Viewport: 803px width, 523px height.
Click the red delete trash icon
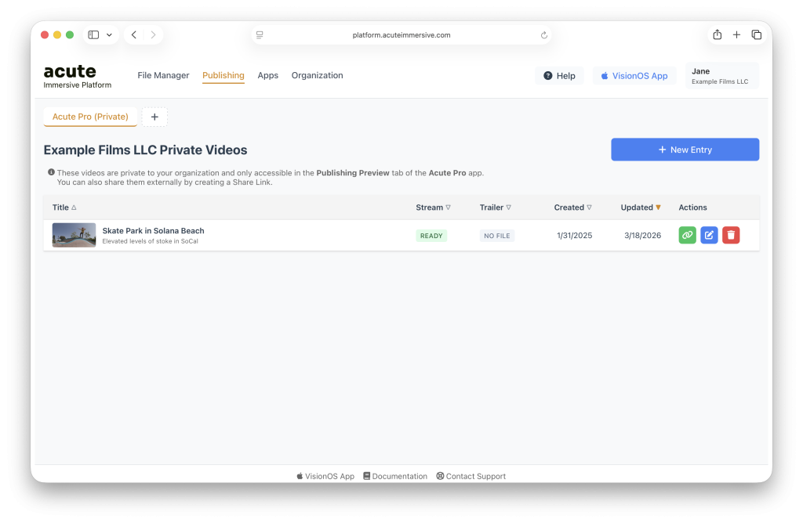(731, 235)
